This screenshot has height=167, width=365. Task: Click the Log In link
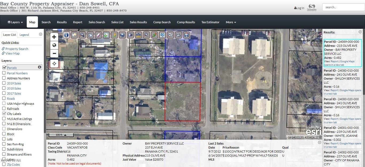[299, 8]
